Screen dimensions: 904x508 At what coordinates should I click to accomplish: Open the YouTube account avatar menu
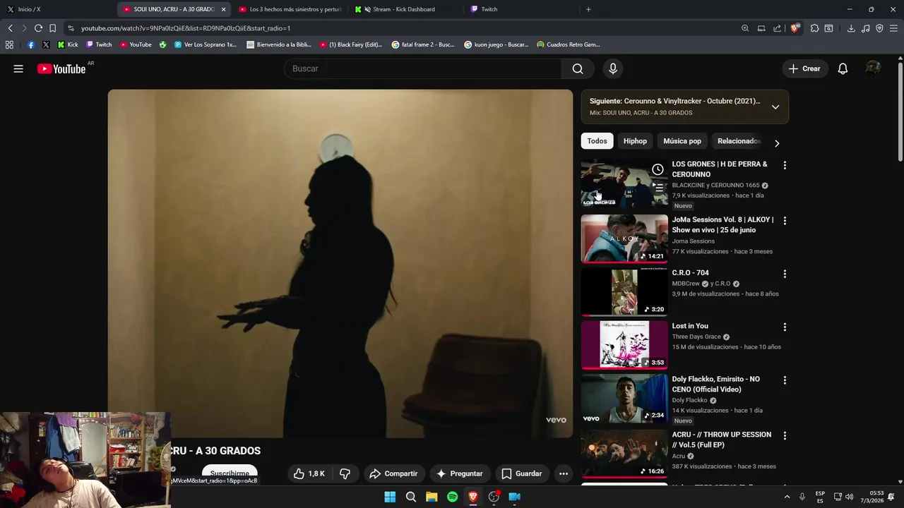[x=873, y=68]
